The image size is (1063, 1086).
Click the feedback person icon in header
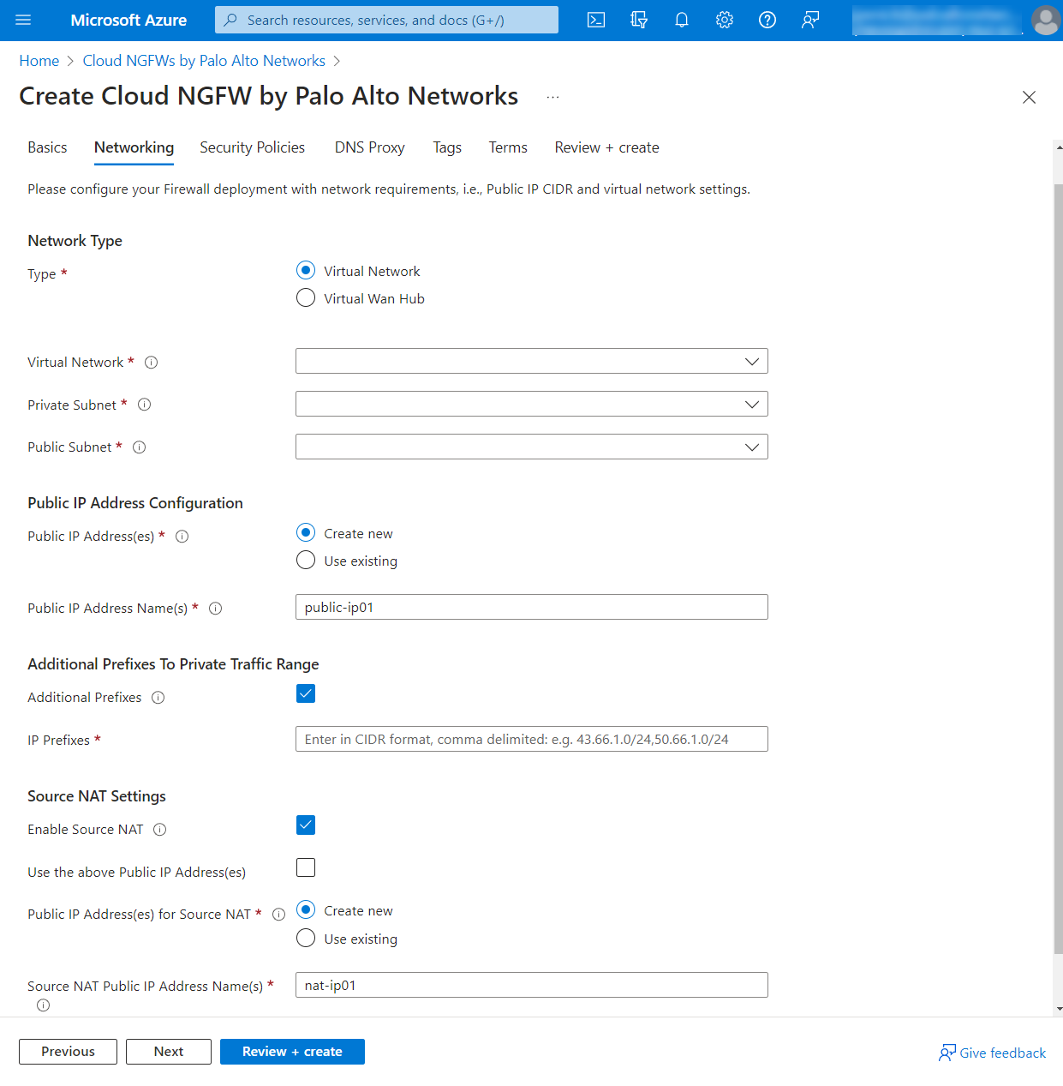(x=810, y=20)
